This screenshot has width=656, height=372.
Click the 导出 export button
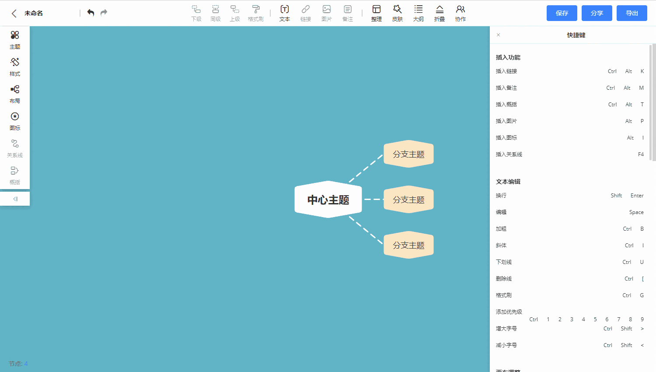632,13
